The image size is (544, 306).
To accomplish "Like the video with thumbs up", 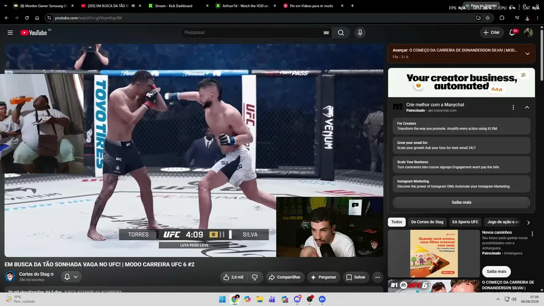I will [233, 277].
